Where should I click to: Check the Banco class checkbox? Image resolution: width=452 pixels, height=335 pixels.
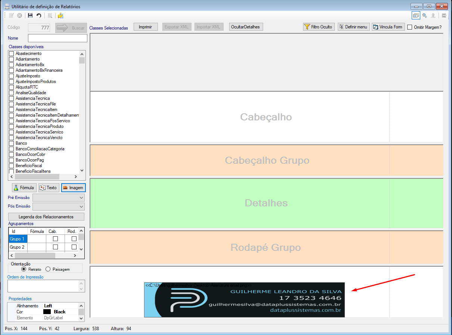pyautogui.click(x=12, y=143)
